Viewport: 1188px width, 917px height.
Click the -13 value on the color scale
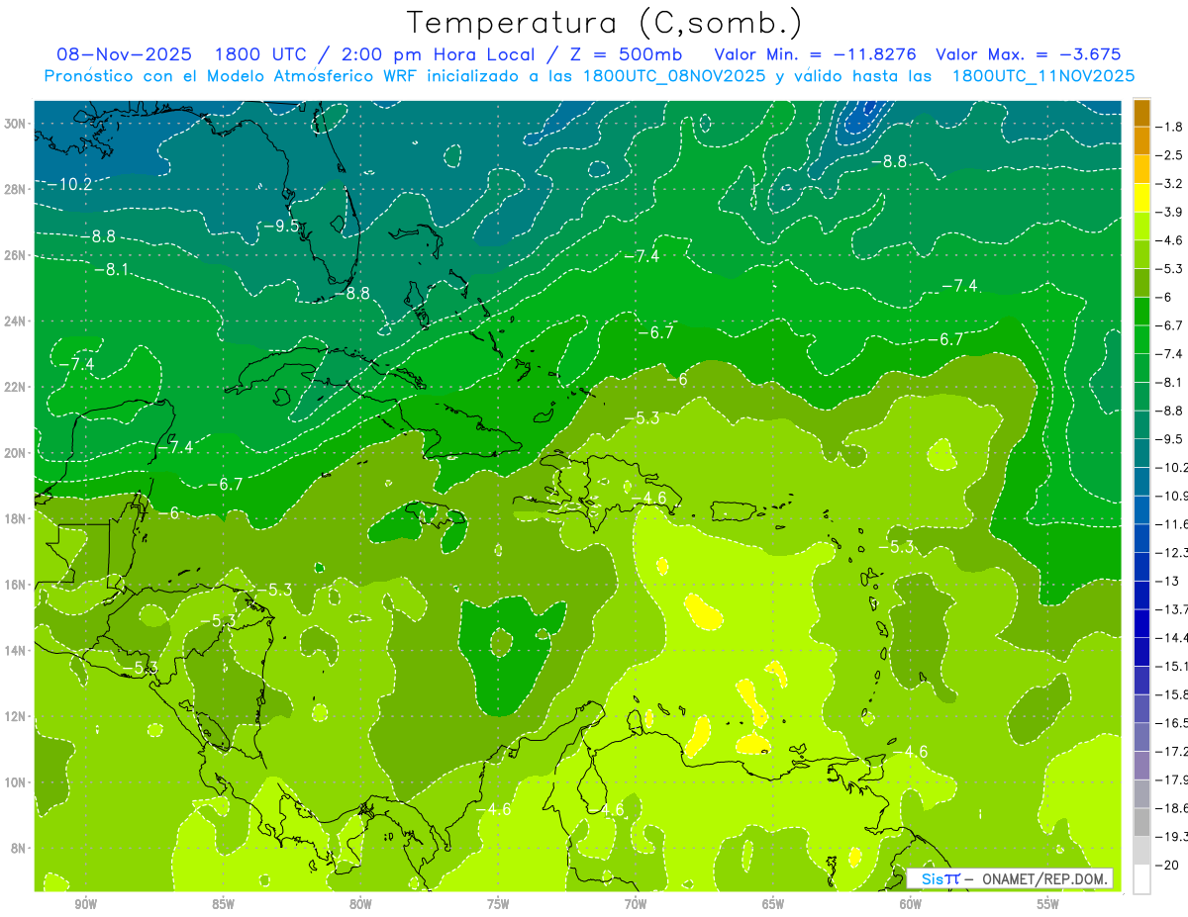coord(1169,580)
